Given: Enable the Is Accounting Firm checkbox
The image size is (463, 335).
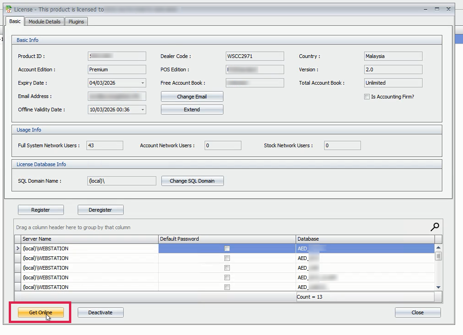Looking at the screenshot, I should pyautogui.click(x=367, y=97).
